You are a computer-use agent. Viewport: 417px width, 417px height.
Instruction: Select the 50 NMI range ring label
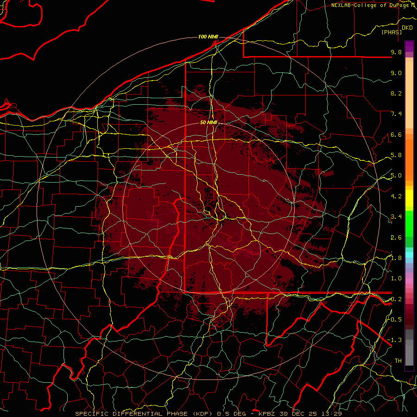pos(209,123)
